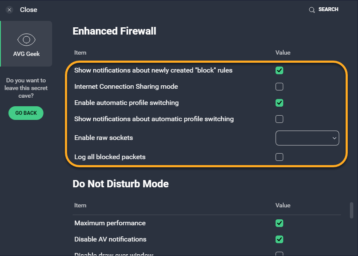Click the vertical scrollbar thumb
Screen dimensions: 358x256
coord(352,209)
